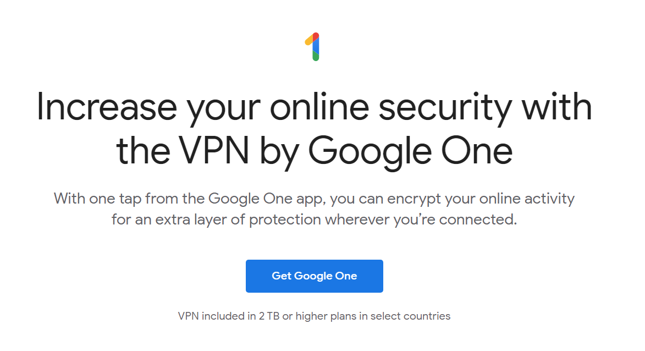Click 'select countries' in the footnote
The image size is (645, 351).
pos(411,316)
